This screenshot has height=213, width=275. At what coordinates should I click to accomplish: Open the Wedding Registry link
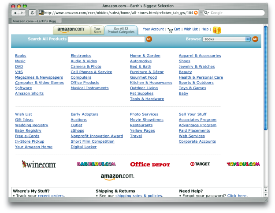(x=32, y=125)
